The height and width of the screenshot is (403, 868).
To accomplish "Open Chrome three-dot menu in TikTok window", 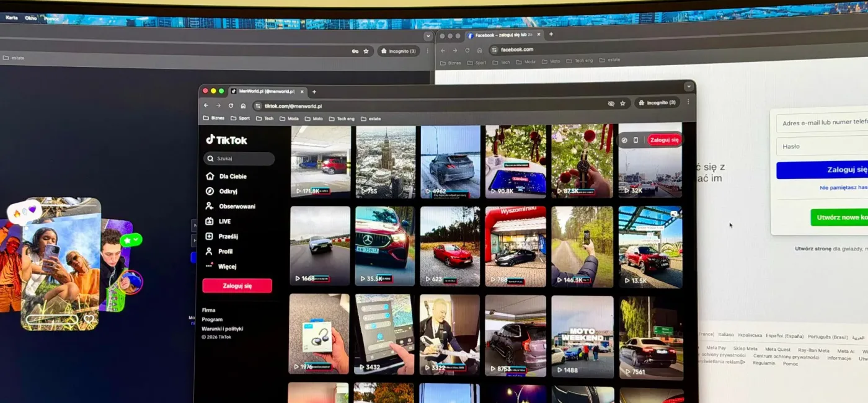I will pyautogui.click(x=688, y=102).
